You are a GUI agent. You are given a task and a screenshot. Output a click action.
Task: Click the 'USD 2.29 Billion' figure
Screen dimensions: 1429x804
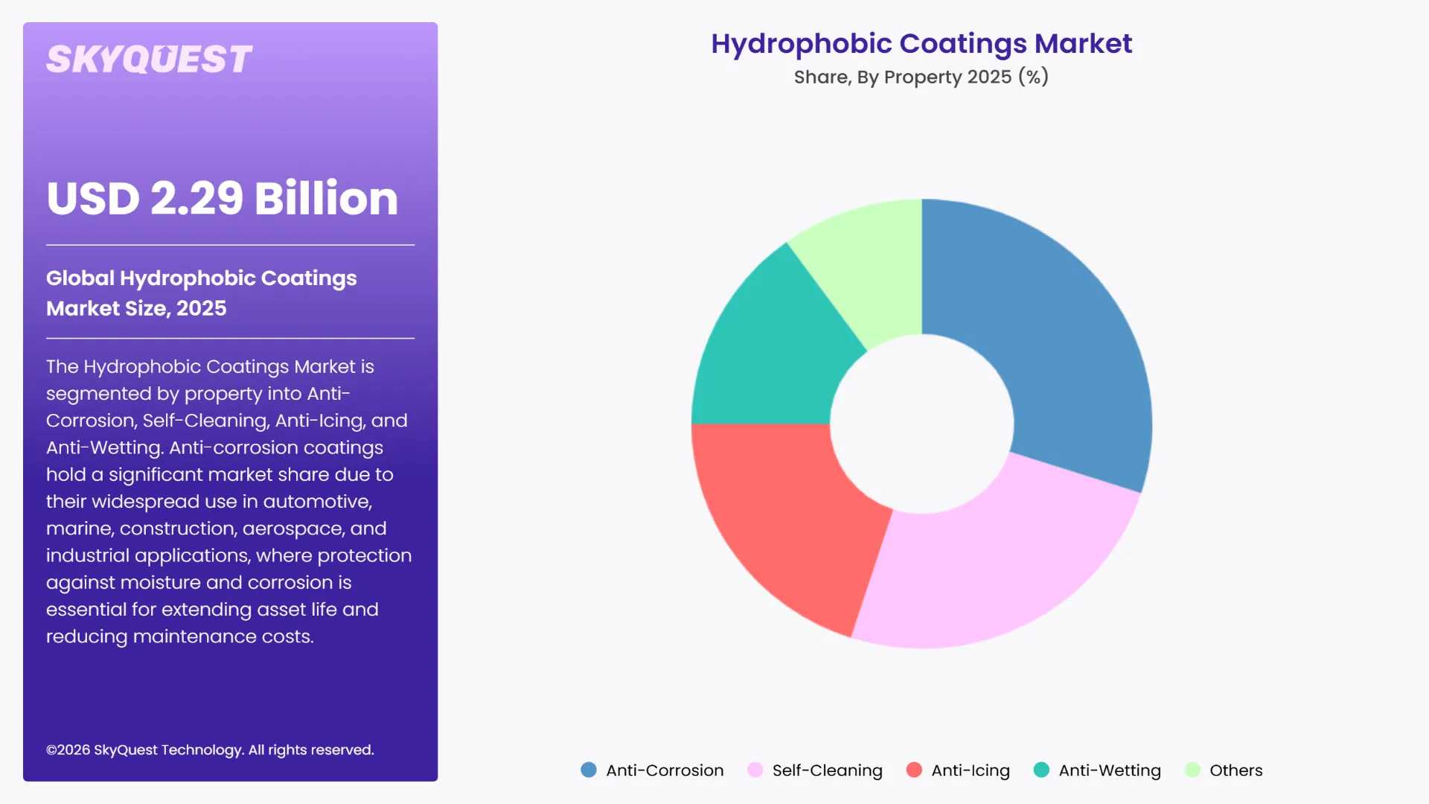(222, 198)
